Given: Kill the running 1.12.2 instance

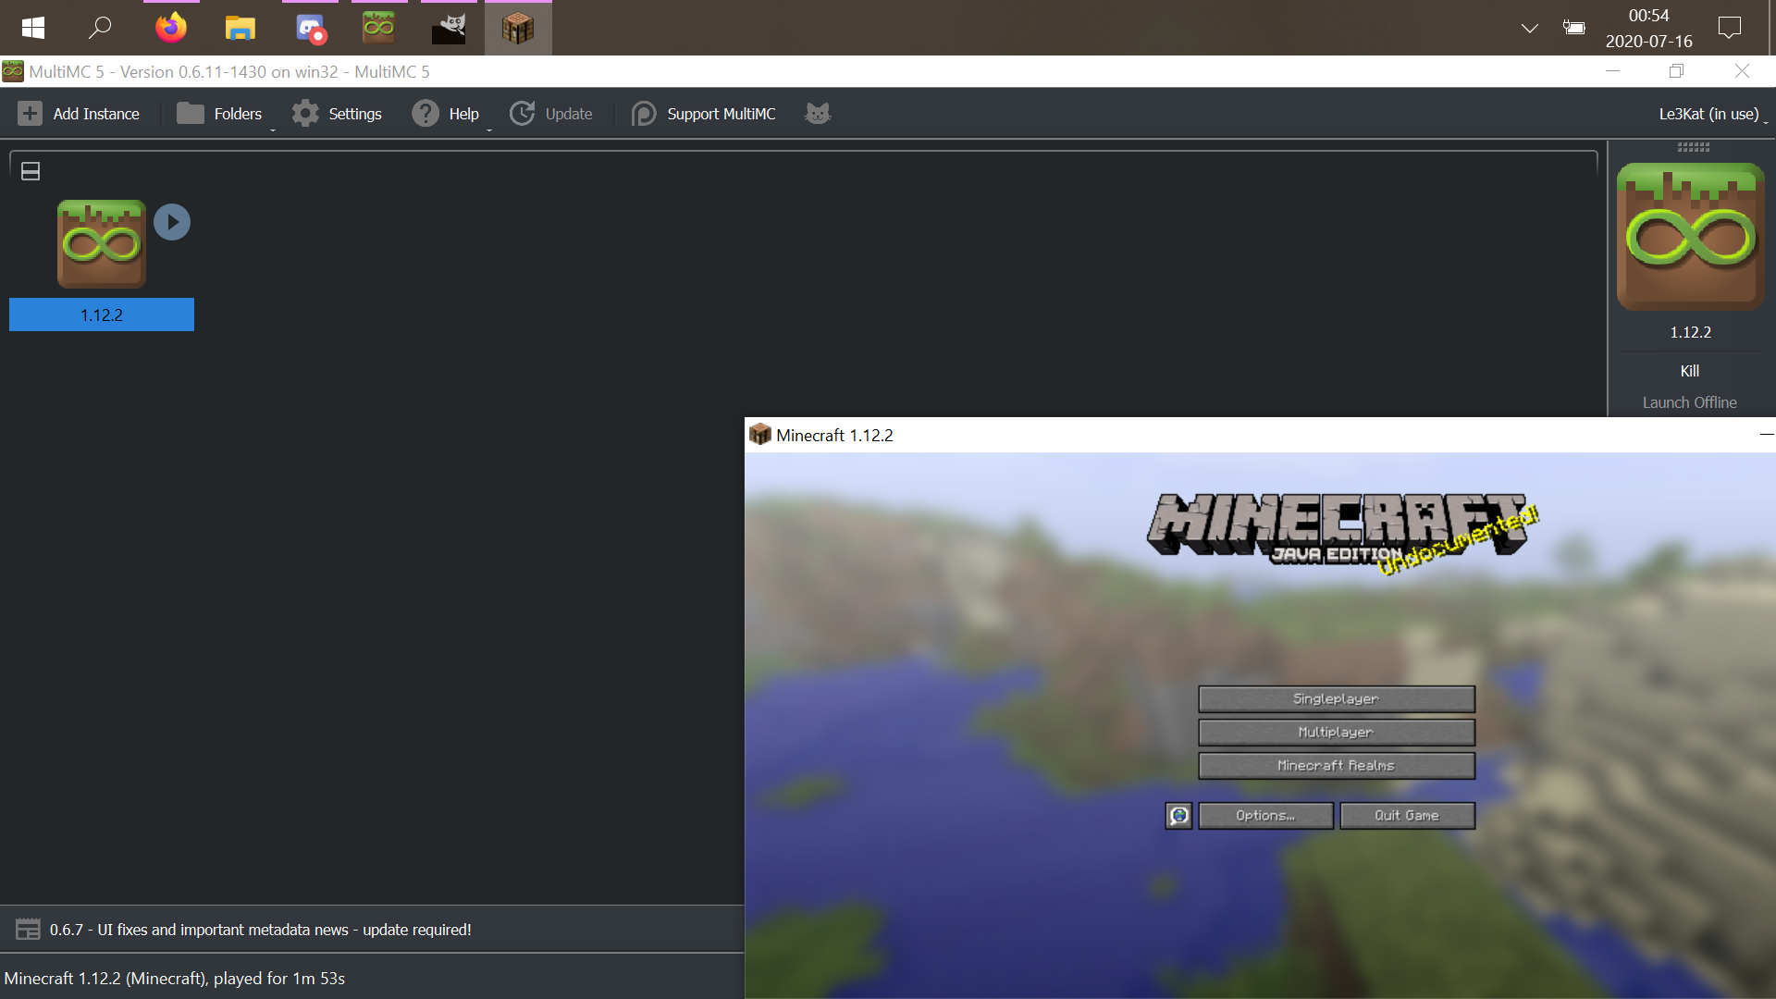Looking at the screenshot, I should pyautogui.click(x=1689, y=371).
